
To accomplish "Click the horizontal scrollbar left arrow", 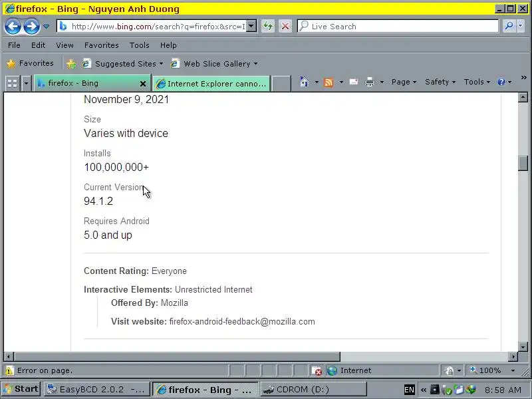I will tap(9, 356).
